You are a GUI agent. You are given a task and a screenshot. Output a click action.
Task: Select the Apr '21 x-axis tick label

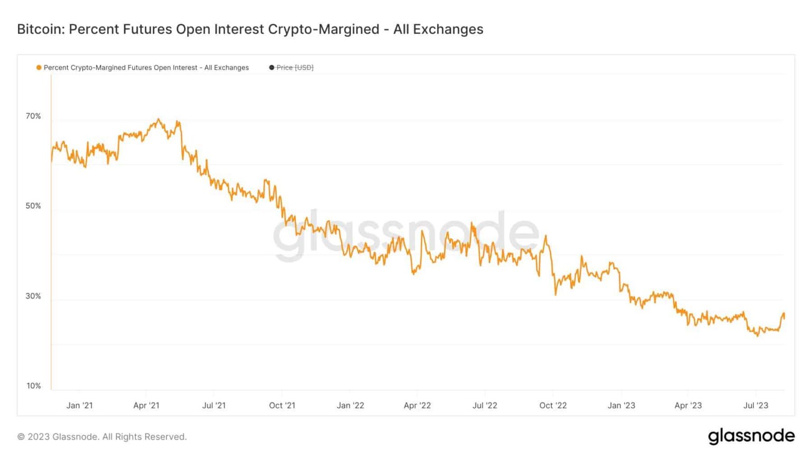pos(146,405)
